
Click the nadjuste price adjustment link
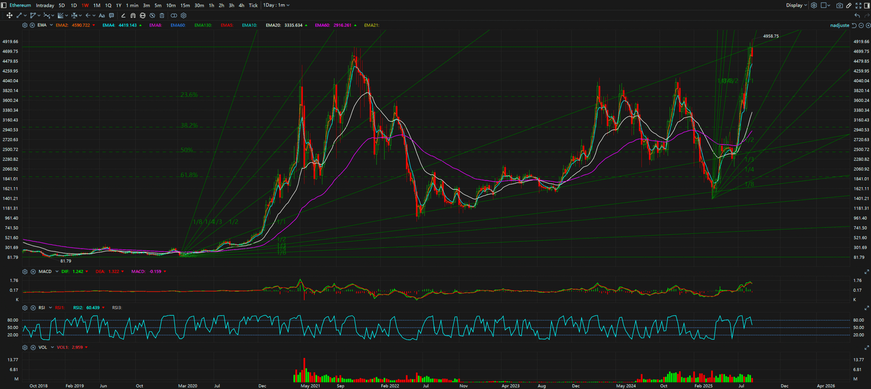[839, 26]
